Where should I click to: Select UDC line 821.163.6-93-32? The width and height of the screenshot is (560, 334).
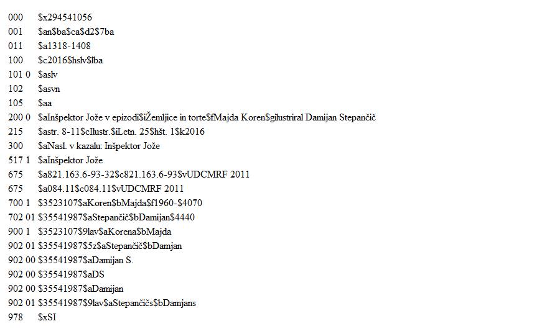tap(144, 174)
